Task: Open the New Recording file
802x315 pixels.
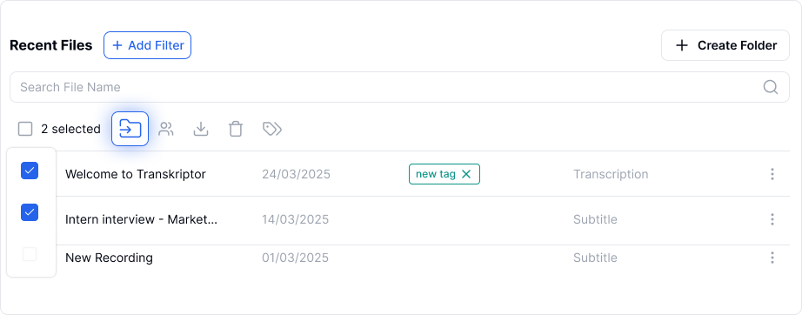Action: click(x=109, y=258)
